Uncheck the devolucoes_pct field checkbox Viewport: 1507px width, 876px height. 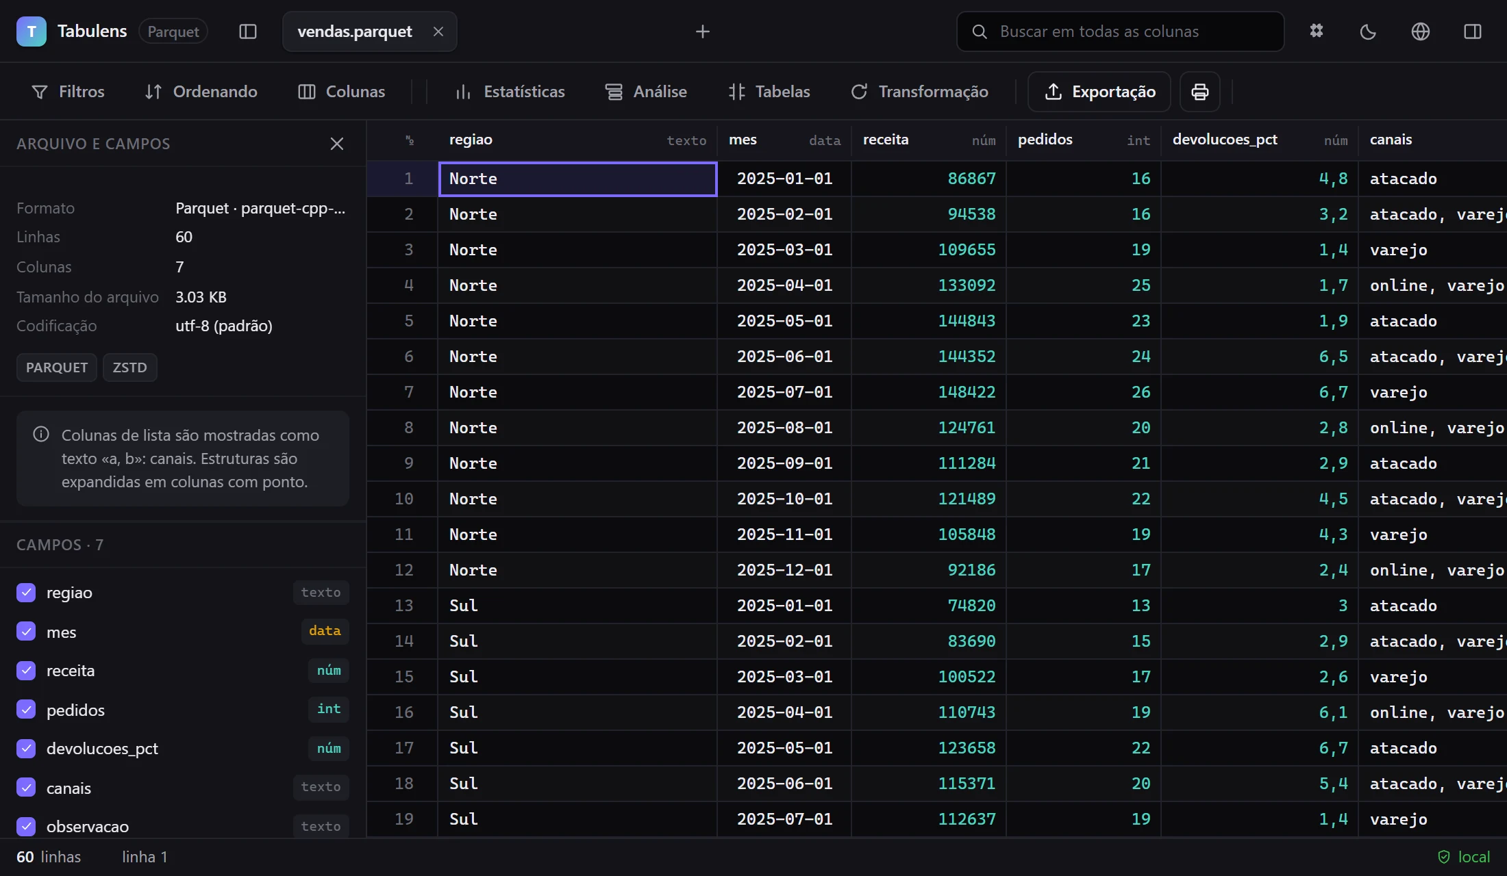tap(26, 749)
